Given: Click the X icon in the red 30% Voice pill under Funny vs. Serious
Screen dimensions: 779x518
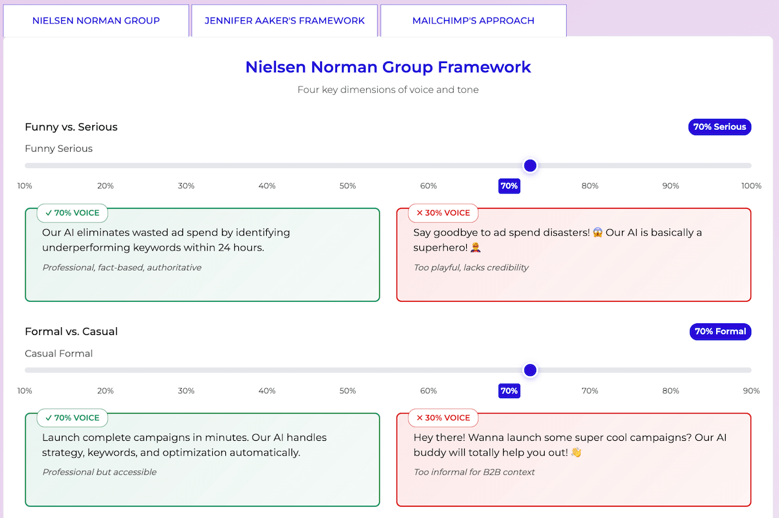Looking at the screenshot, I should tap(419, 213).
